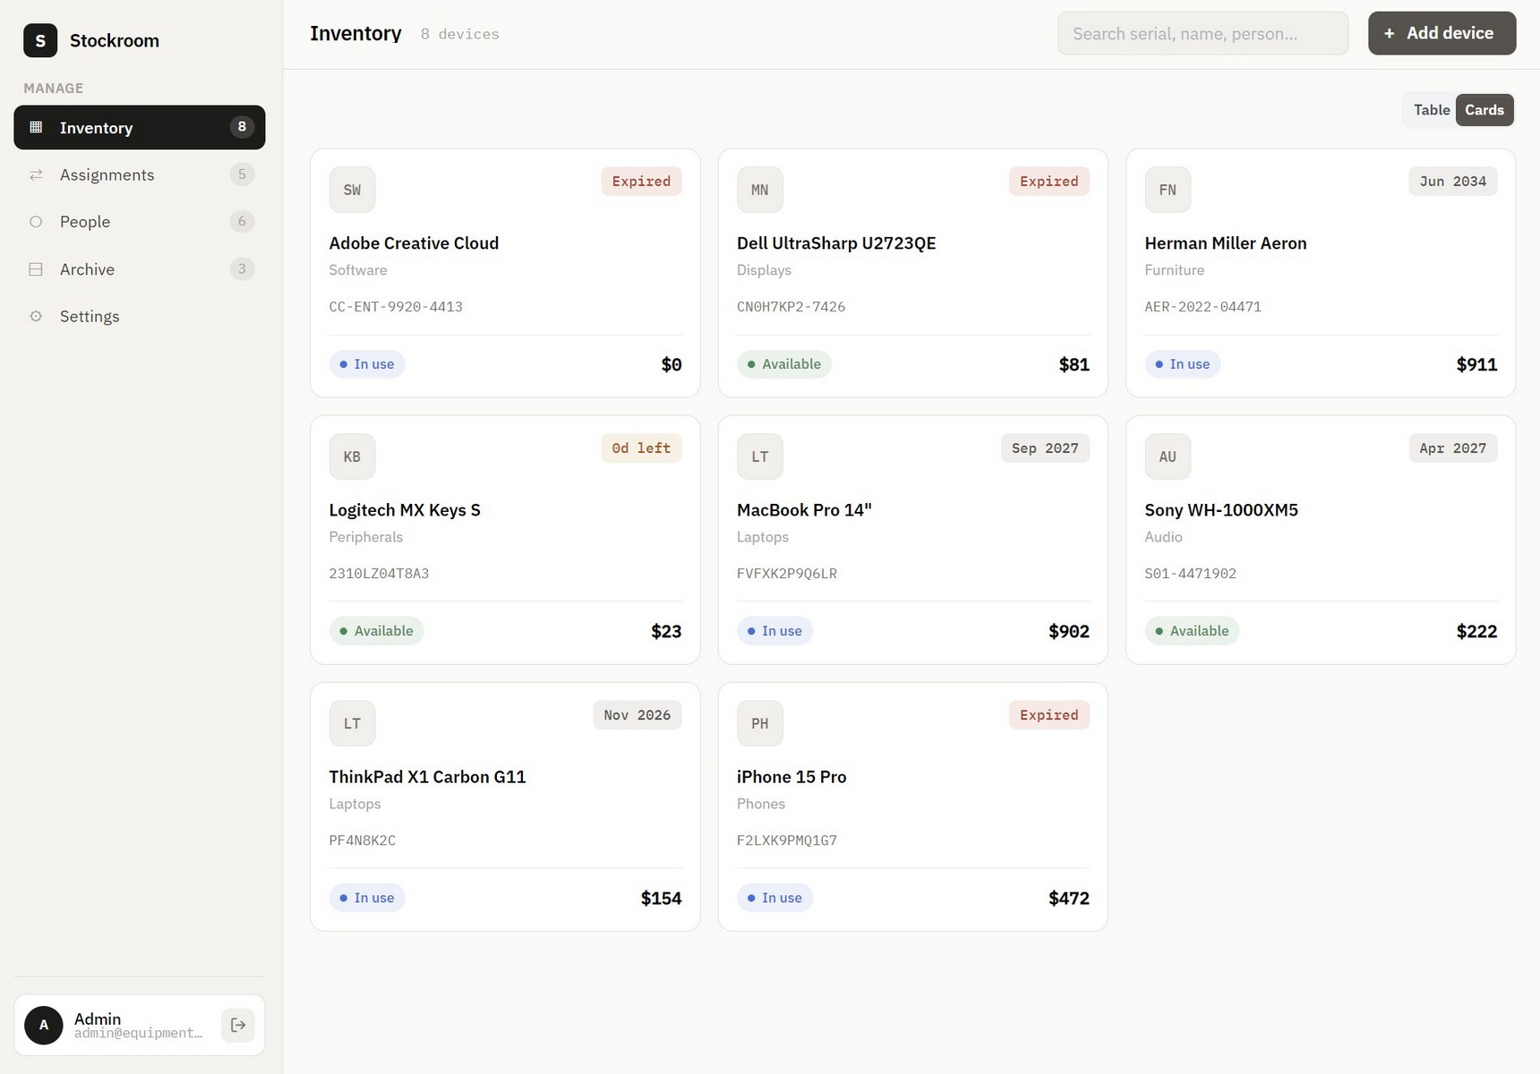Click serial number FVFXK2P9Q6LR
Image resolution: width=1540 pixels, height=1074 pixels.
point(787,574)
